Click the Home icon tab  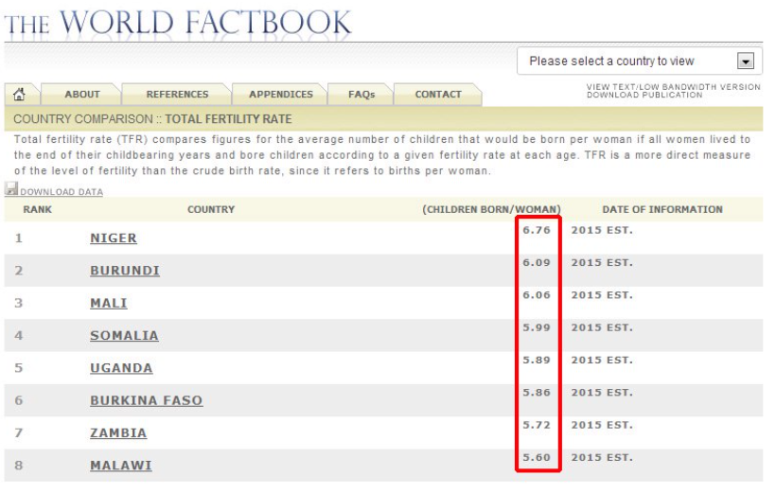(20, 95)
